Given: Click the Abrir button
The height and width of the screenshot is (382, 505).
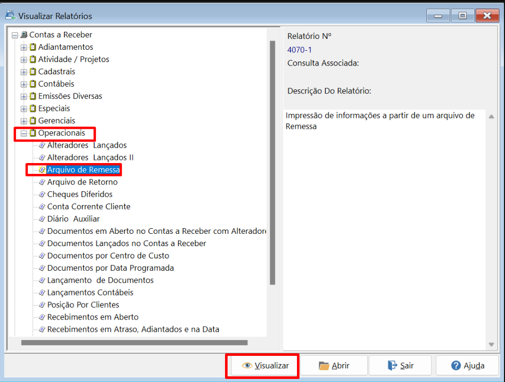Looking at the screenshot, I should (334, 366).
